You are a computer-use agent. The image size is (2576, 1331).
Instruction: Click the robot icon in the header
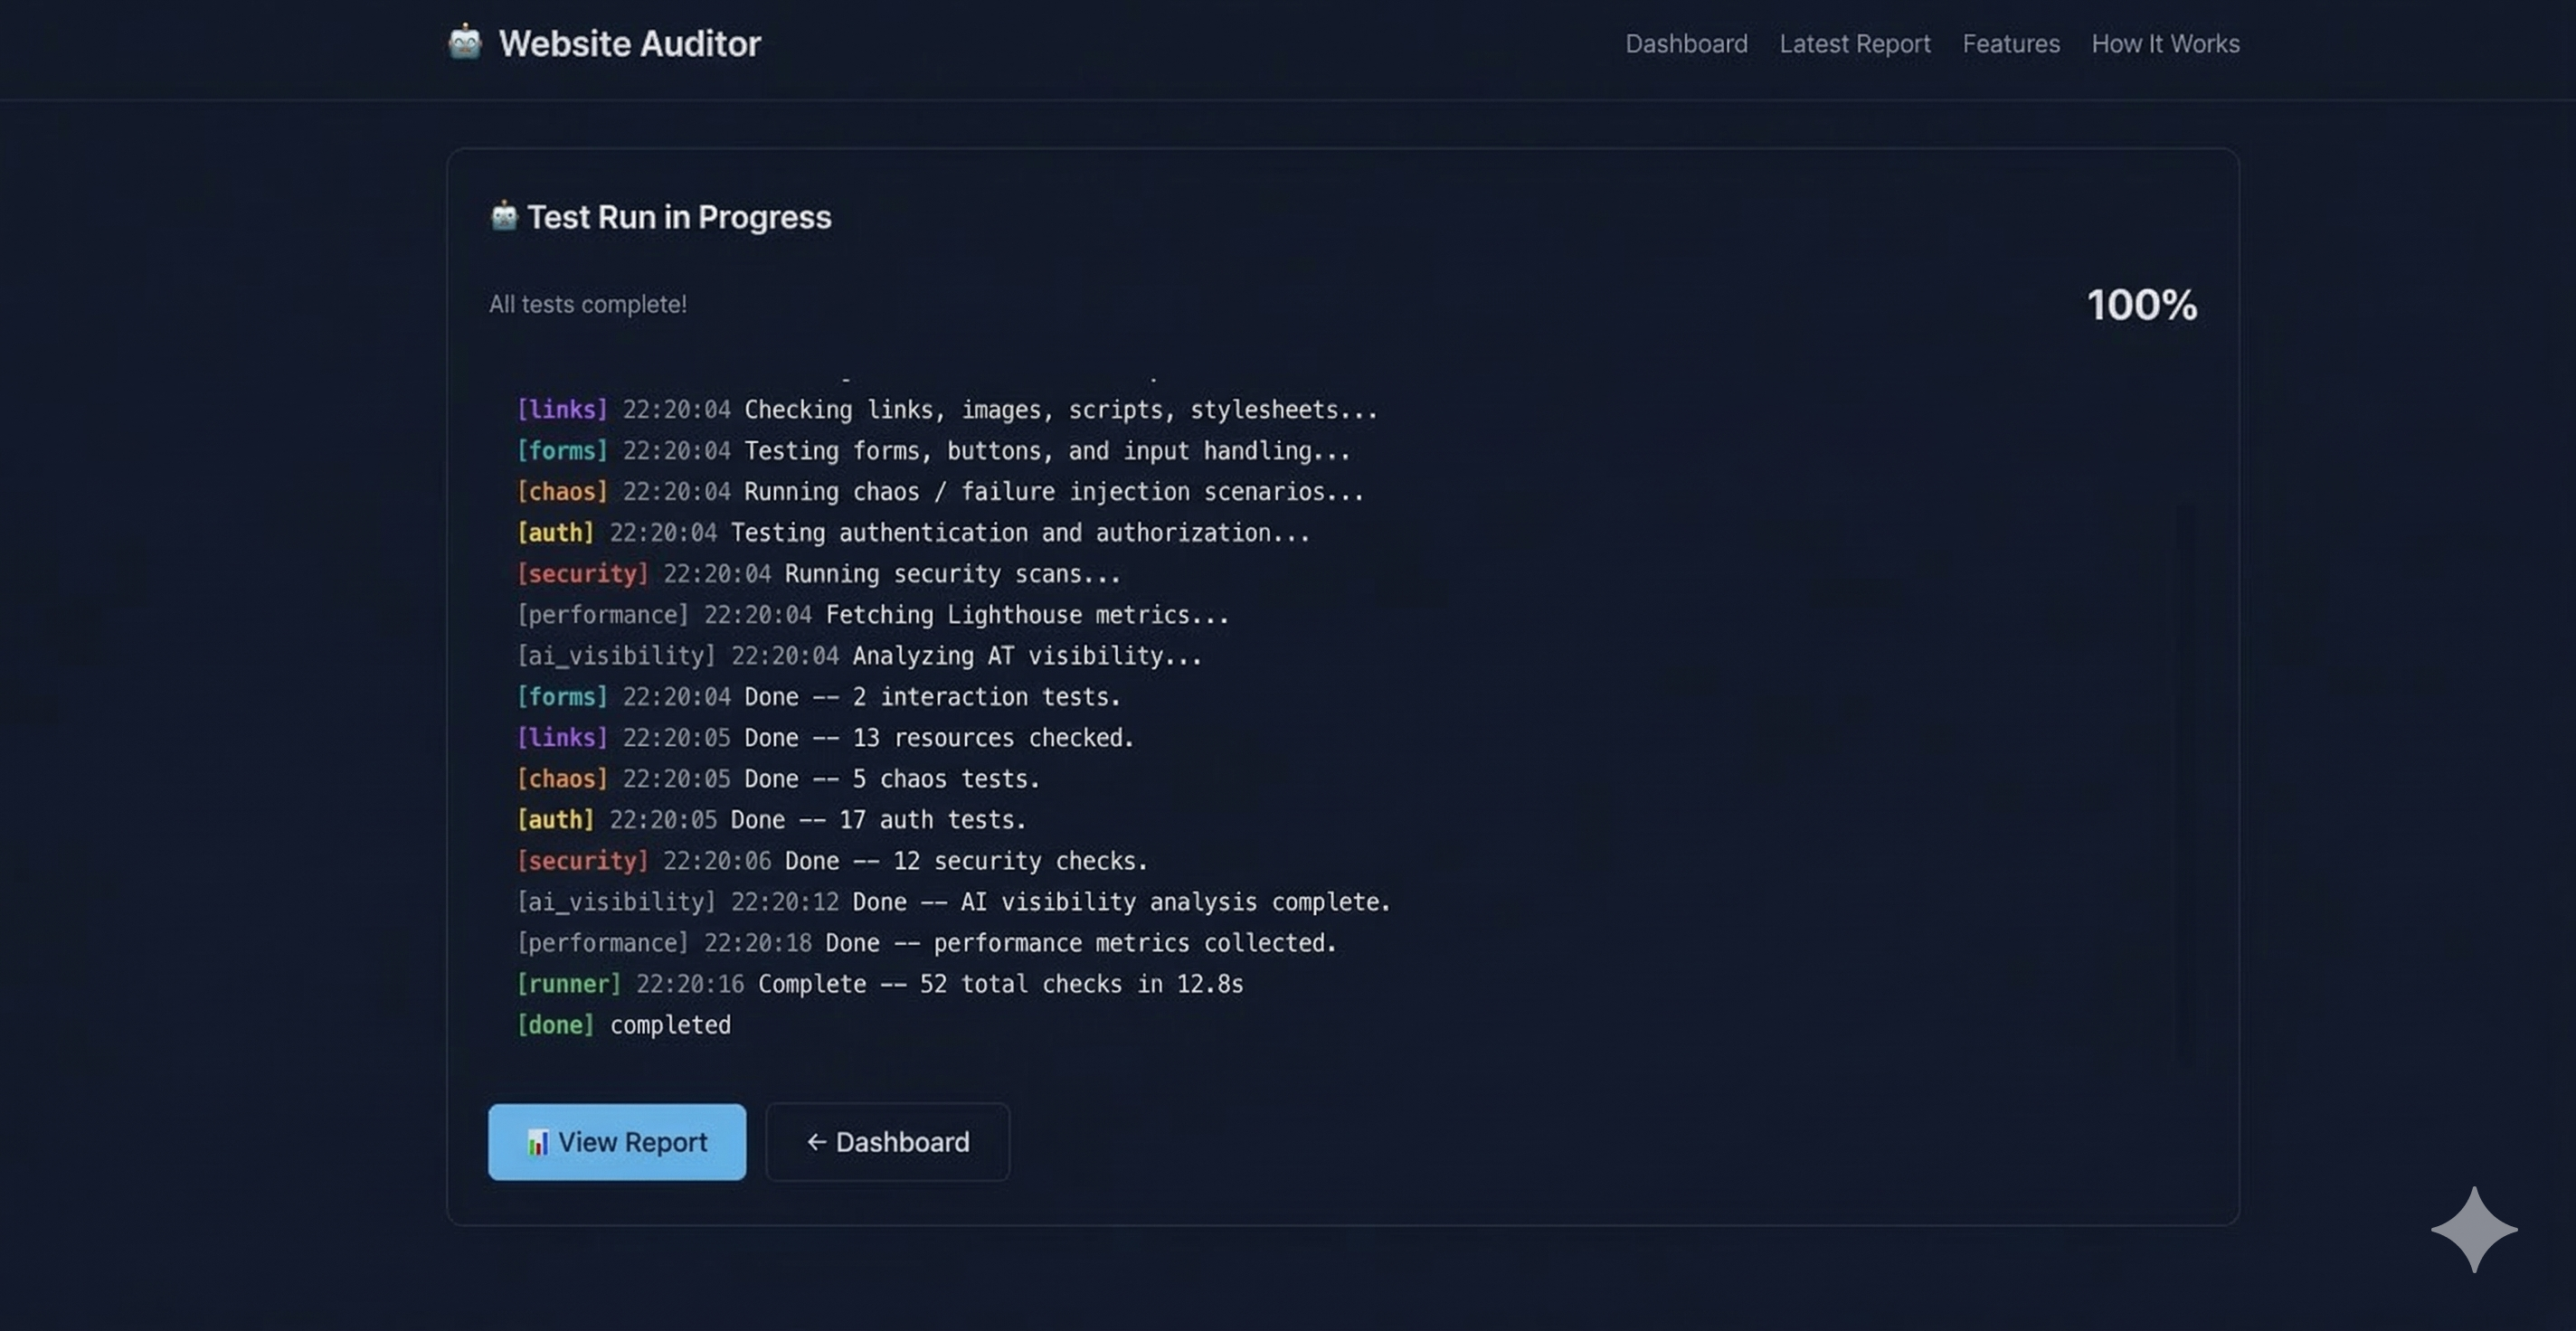coord(466,42)
